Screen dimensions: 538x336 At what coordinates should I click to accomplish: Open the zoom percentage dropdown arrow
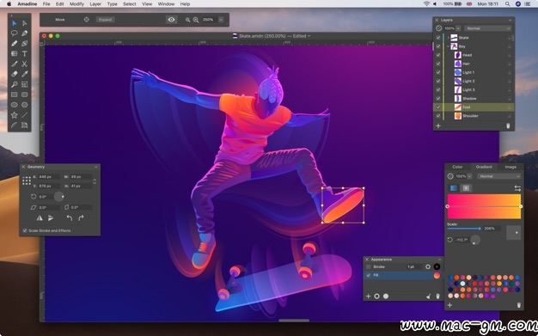(221, 20)
